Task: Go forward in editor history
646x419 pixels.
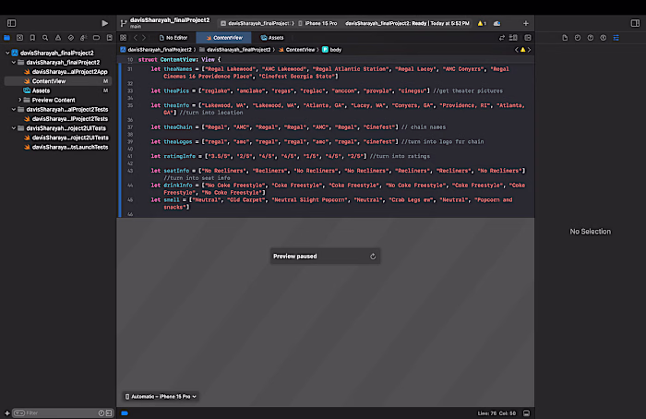Action: 144,38
